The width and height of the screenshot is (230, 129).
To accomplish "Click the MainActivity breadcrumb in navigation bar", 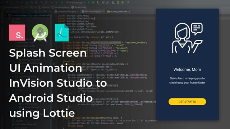I will coord(79,7).
